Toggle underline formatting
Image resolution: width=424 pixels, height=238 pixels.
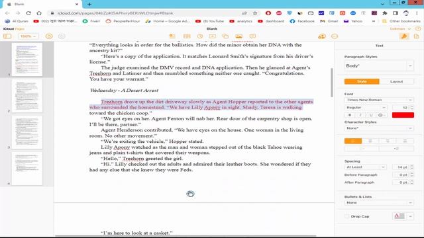[371, 115]
